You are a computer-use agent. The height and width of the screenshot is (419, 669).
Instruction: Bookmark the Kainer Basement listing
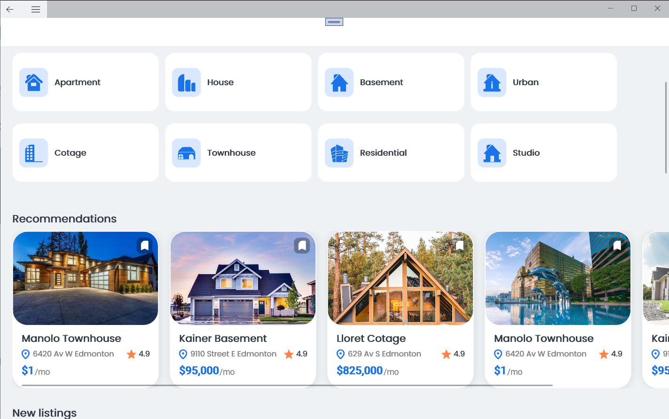click(x=302, y=245)
